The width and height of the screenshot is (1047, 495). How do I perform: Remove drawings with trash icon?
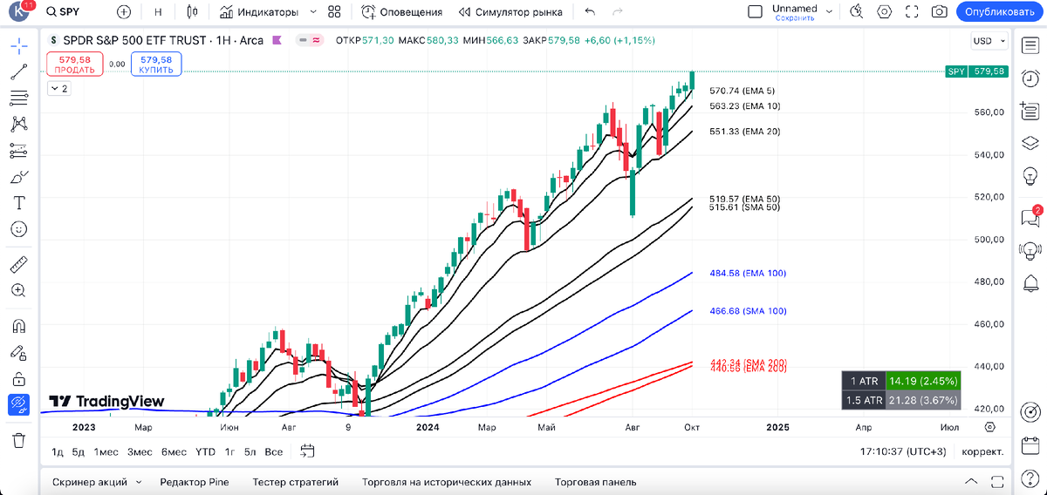pos(18,440)
